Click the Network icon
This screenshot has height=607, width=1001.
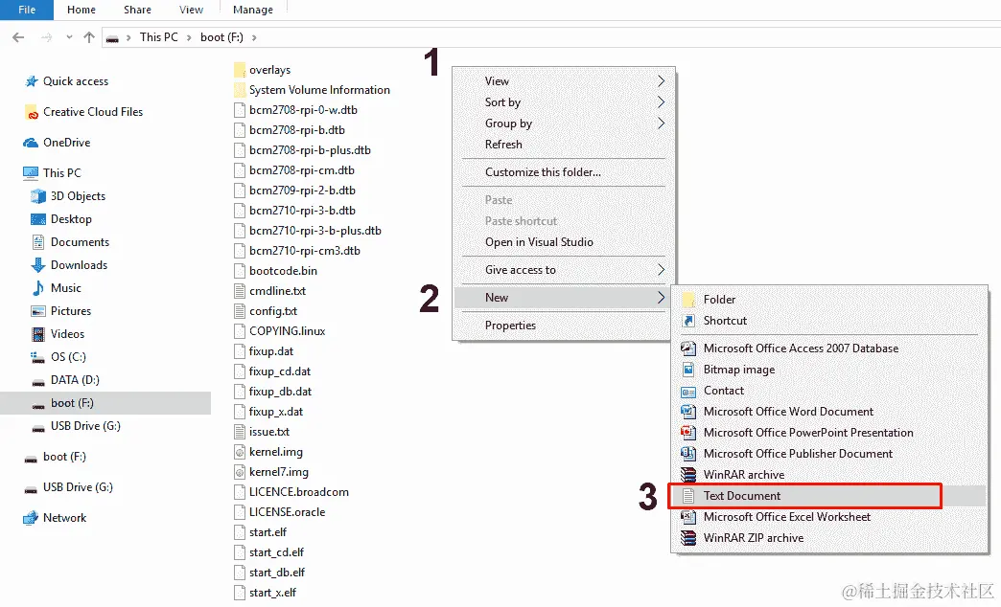click(31, 518)
